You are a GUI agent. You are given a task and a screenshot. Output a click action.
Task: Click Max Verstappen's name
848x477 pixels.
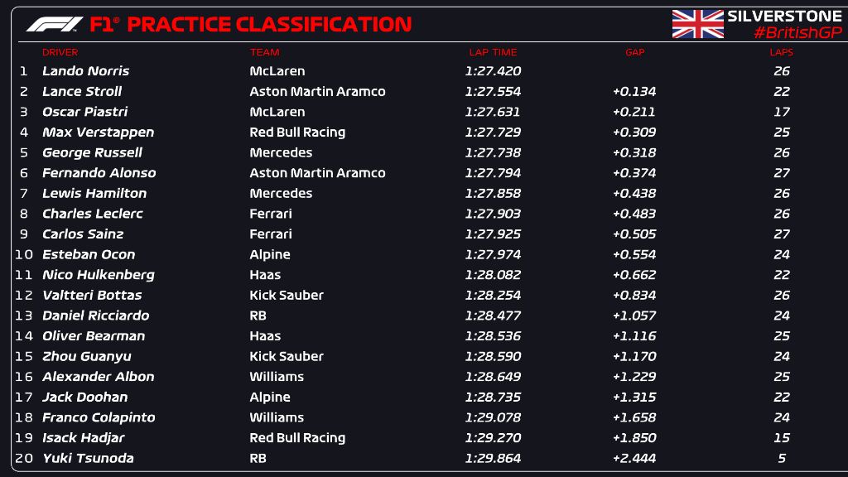coord(98,132)
